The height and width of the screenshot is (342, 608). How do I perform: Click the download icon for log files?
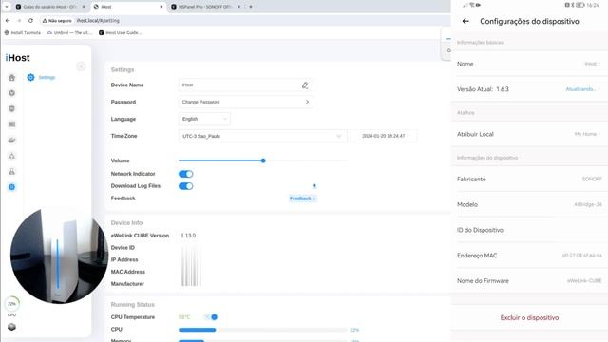(x=314, y=186)
